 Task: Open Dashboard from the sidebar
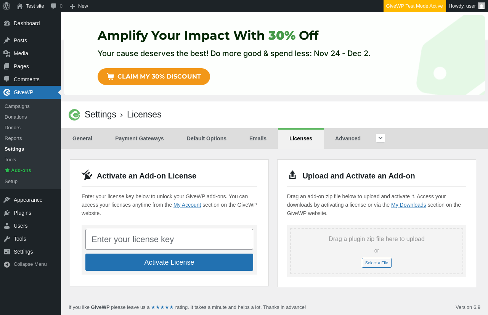(27, 23)
